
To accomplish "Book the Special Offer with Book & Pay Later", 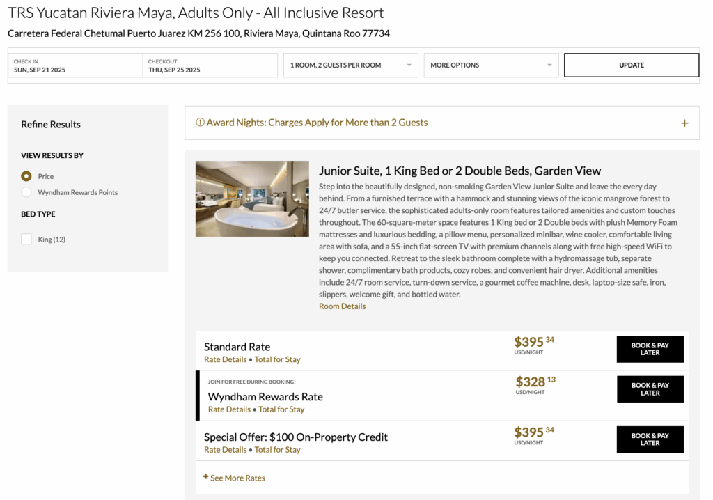I will tap(650, 439).
